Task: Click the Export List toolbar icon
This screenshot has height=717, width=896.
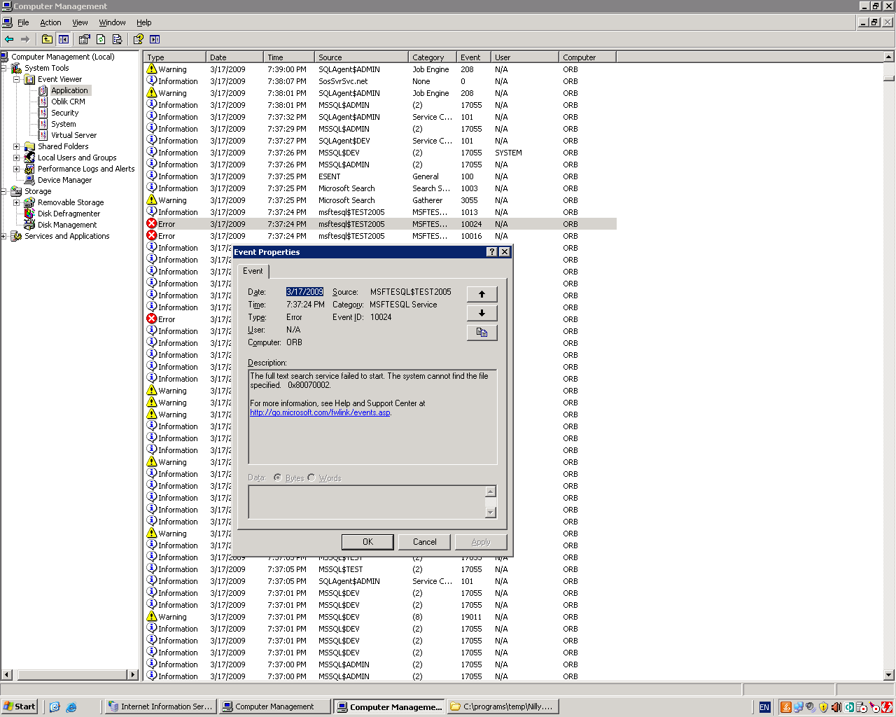Action: [117, 39]
